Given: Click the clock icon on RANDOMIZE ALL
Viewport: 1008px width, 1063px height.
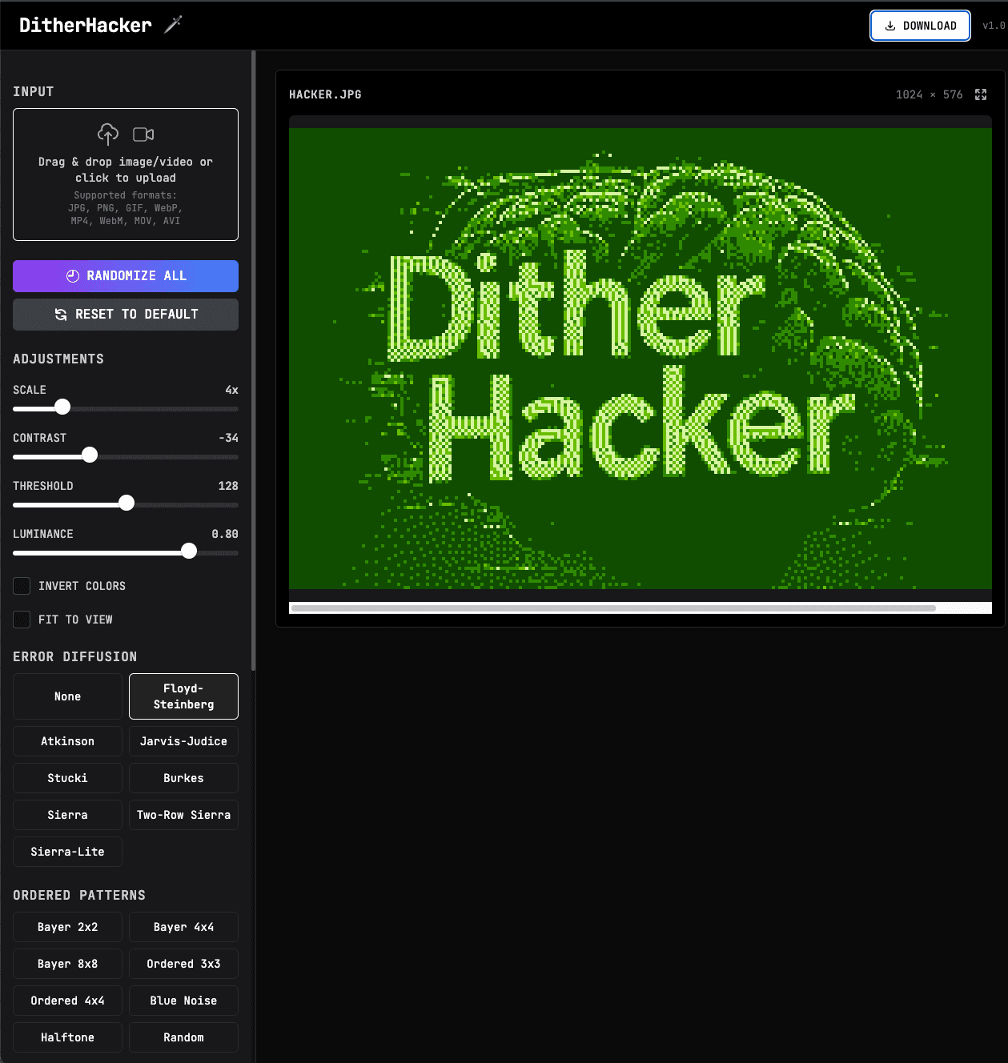Looking at the screenshot, I should point(73,275).
